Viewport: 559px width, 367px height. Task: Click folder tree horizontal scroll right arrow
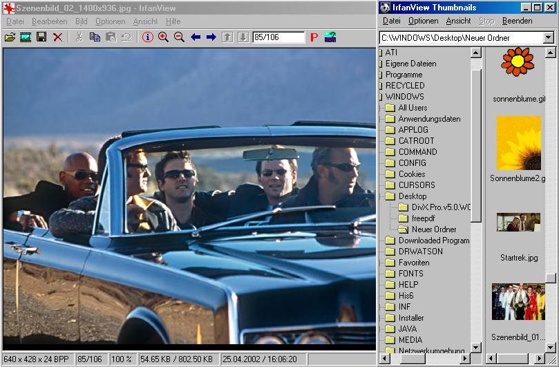[x=465, y=358]
